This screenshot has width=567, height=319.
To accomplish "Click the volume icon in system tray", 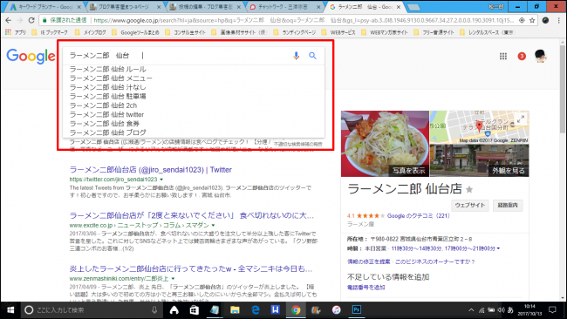I will click(501, 310).
